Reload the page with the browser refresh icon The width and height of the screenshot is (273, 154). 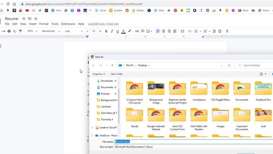click(8, 4)
